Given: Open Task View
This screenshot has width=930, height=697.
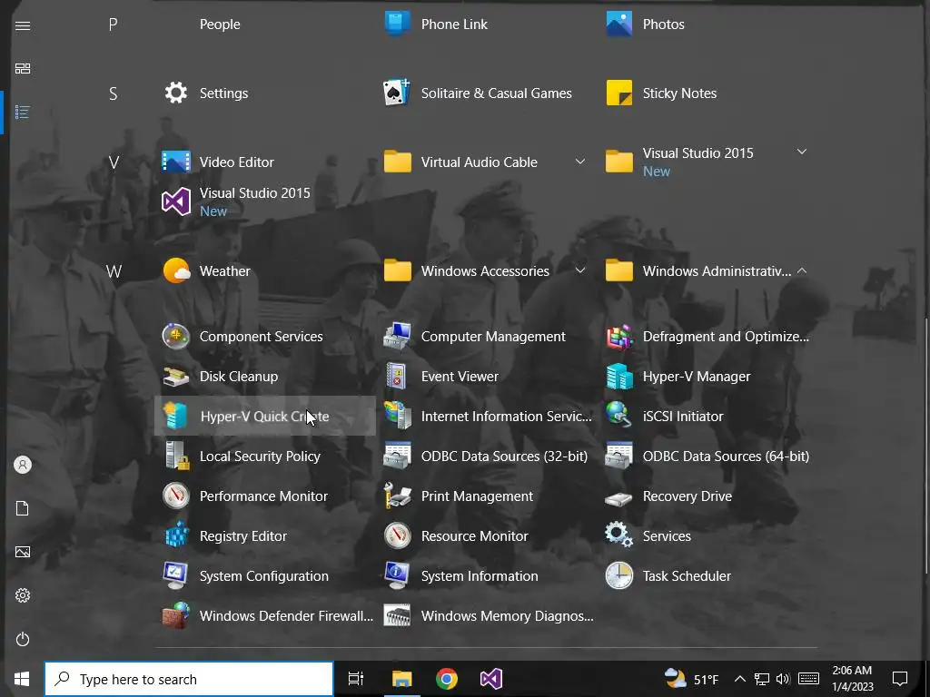Looking at the screenshot, I should [x=355, y=679].
